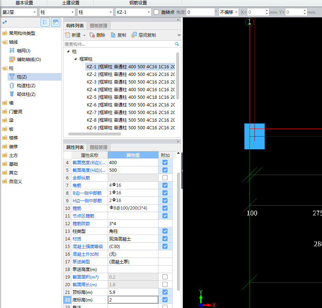
Task: Switch to 属性列表 tab
Action: coord(75,147)
